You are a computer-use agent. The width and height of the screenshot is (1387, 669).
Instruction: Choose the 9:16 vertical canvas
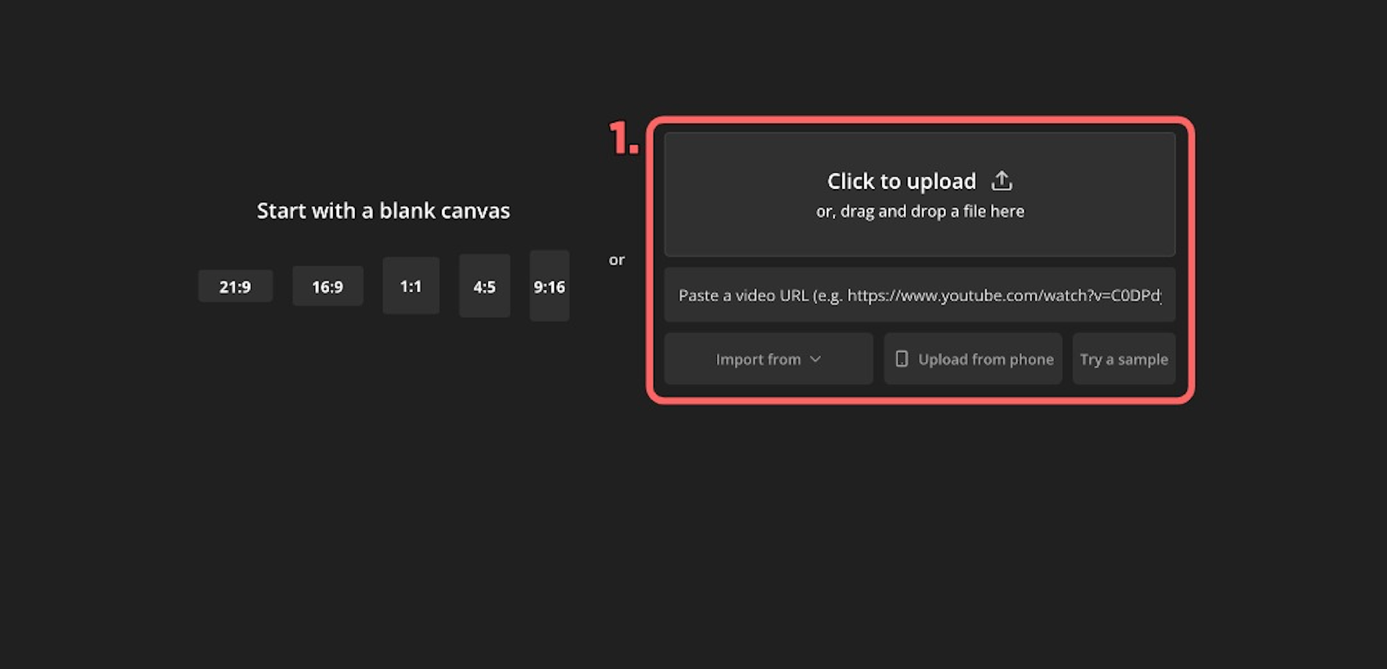(x=550, y=286)
